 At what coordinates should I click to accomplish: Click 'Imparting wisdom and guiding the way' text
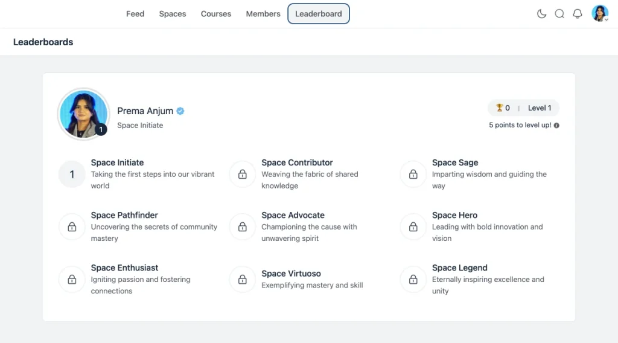point(489,180)
